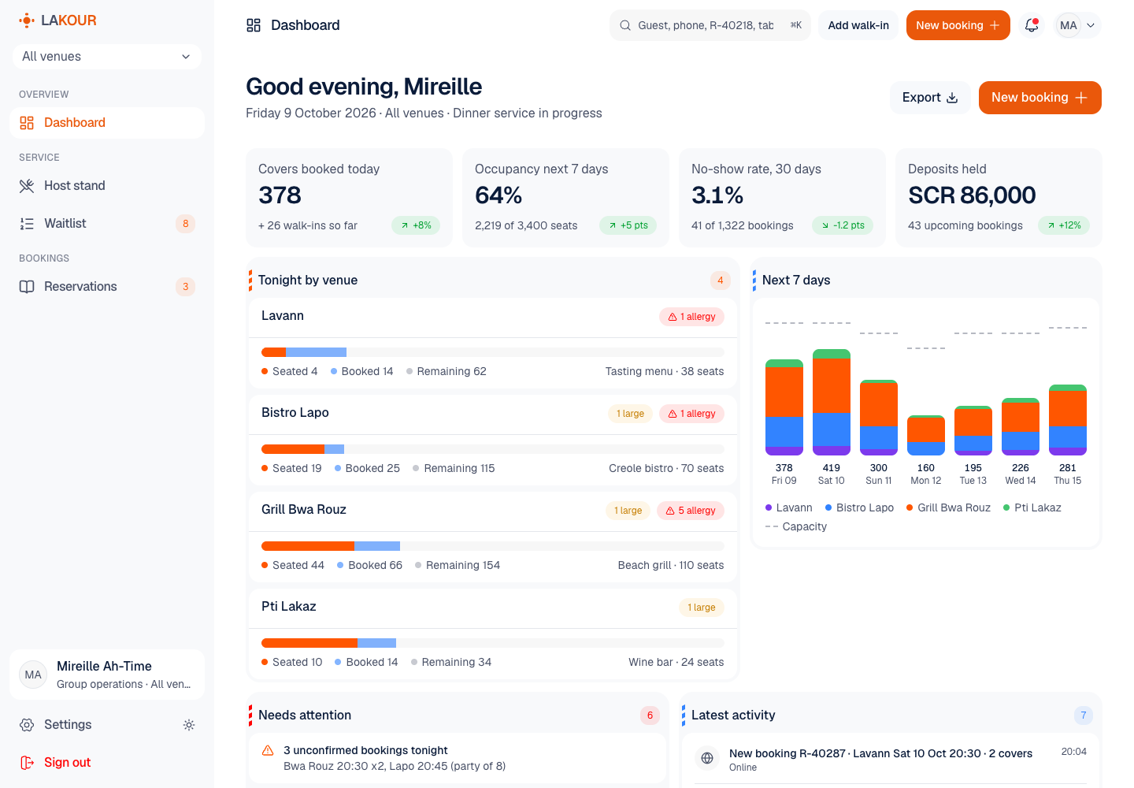Toggle Grill Bwa Rouz legend item
The image size is (1134, 788).
click(x=949, y=508)
